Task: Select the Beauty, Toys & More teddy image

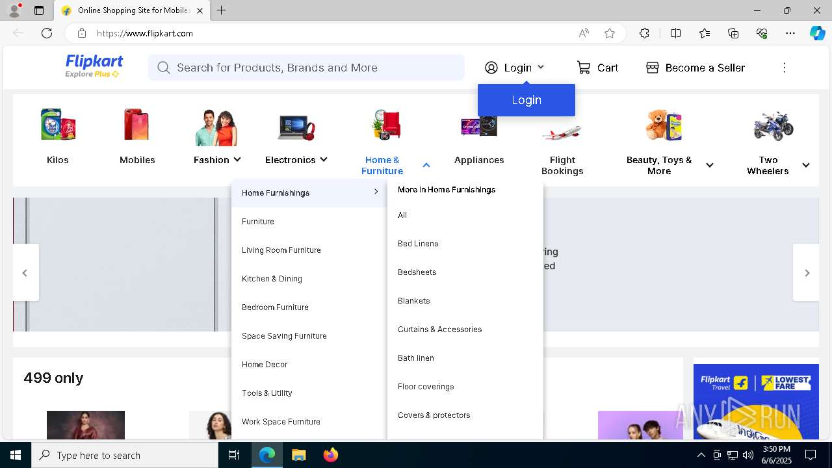Action: tap(664, 125)
